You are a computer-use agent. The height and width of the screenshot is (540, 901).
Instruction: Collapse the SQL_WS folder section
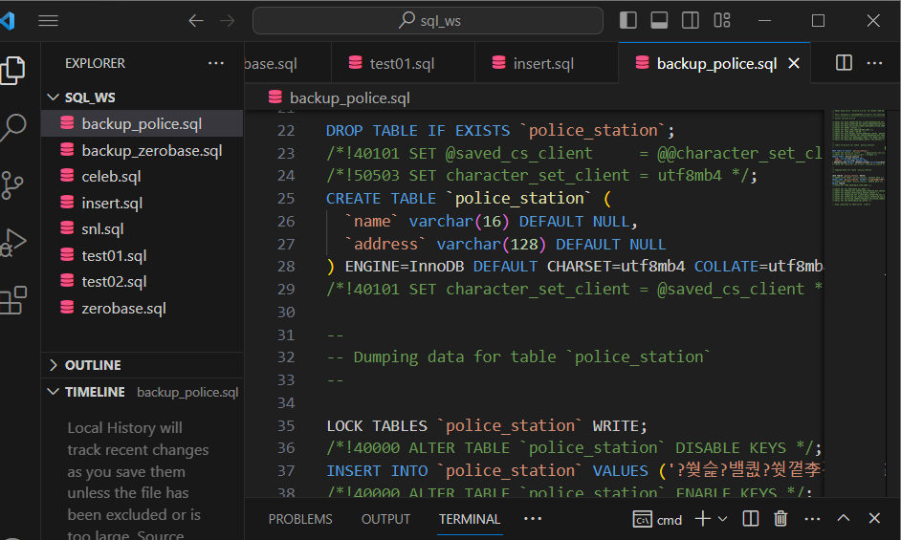tap(54, 97)
